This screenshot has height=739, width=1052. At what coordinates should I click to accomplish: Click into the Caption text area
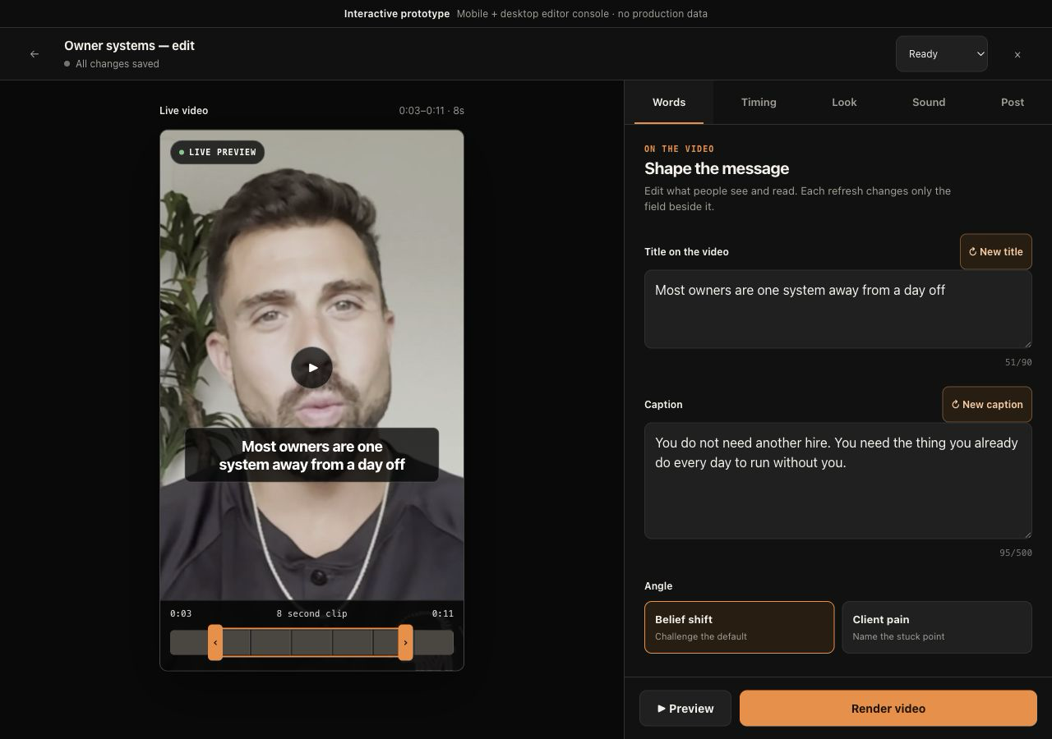837,481
